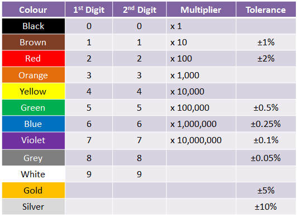The image size is (297, 217).
Task: Click the Grey colour swatch
Action: point(33,158)
